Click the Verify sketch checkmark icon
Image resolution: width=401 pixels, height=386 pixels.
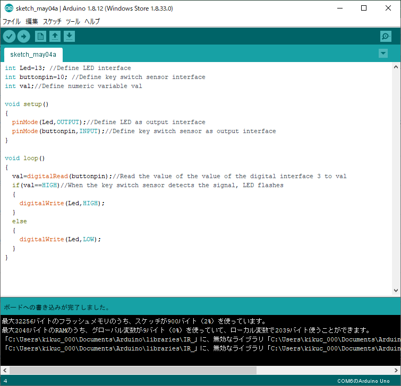[10, 36]
